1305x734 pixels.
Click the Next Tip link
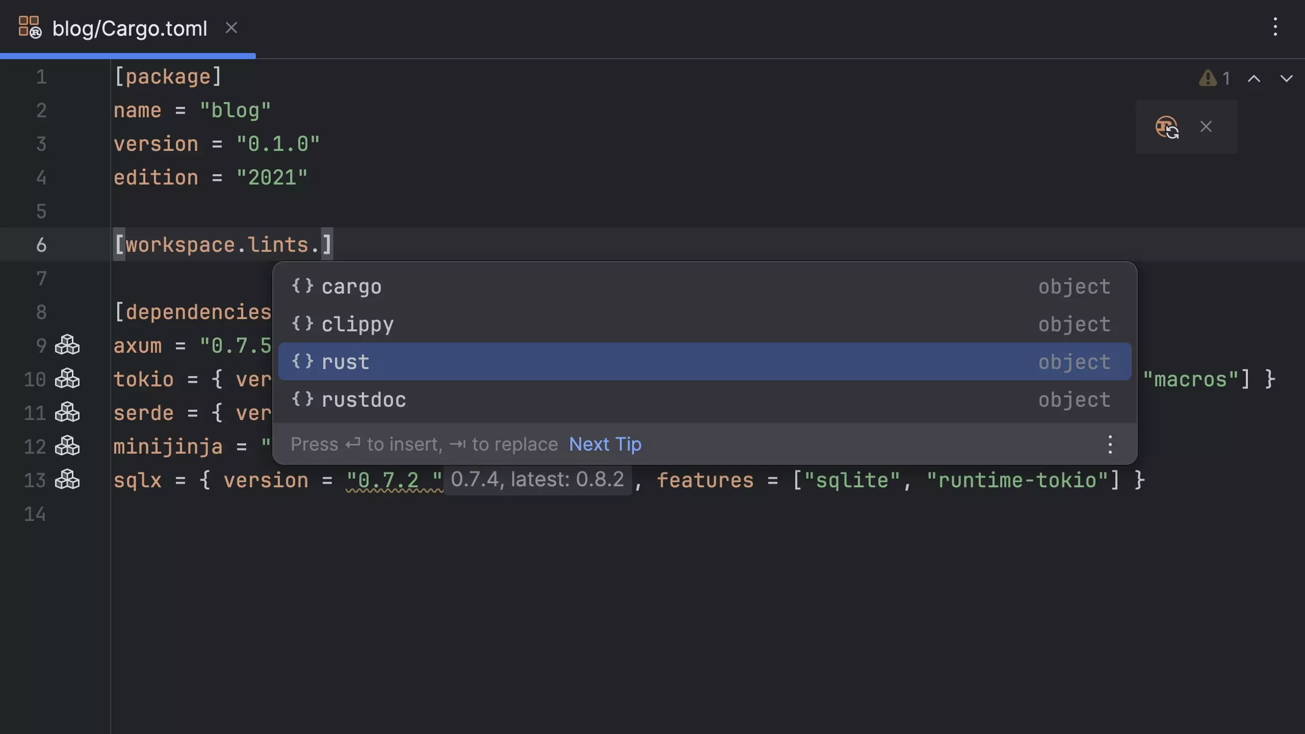605,444
